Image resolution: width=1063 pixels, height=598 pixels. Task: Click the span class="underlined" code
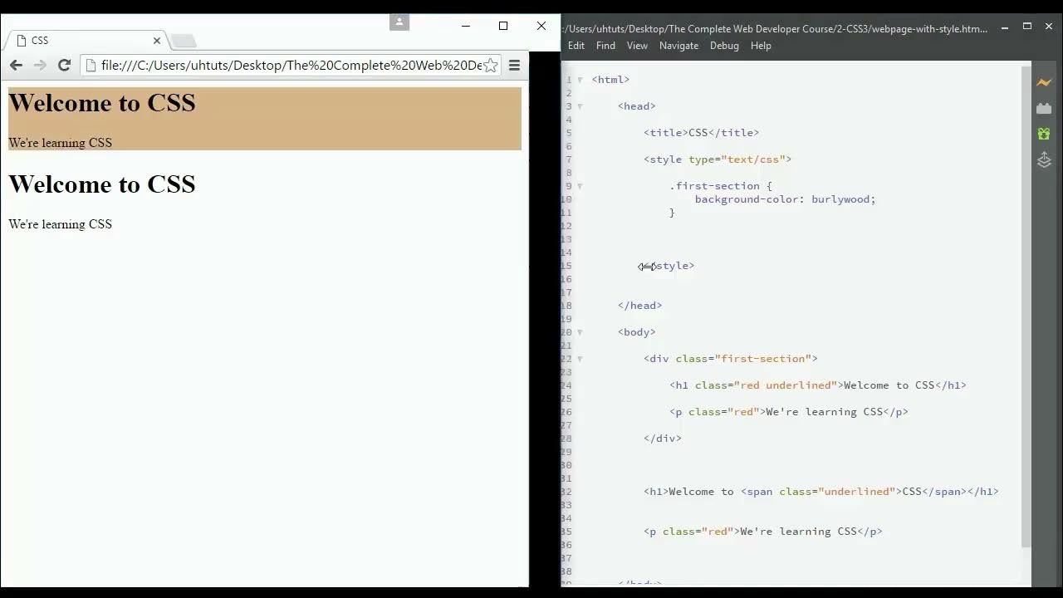[x=821, y=492]
